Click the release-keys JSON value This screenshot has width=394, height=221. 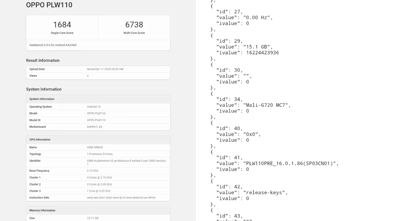[x=265, y=192]
